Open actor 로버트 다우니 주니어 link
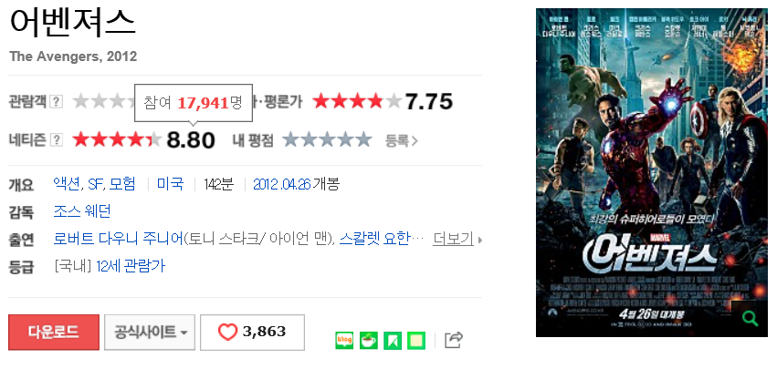The image size is (777, 369). coord(119,239)
